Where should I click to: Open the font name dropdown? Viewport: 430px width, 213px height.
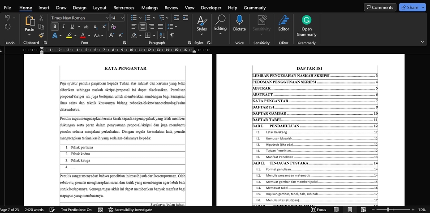pyautogui.click(x=107, y=18)
